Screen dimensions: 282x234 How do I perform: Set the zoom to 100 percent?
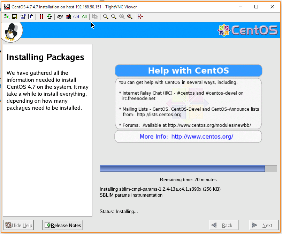pos(122,17)
